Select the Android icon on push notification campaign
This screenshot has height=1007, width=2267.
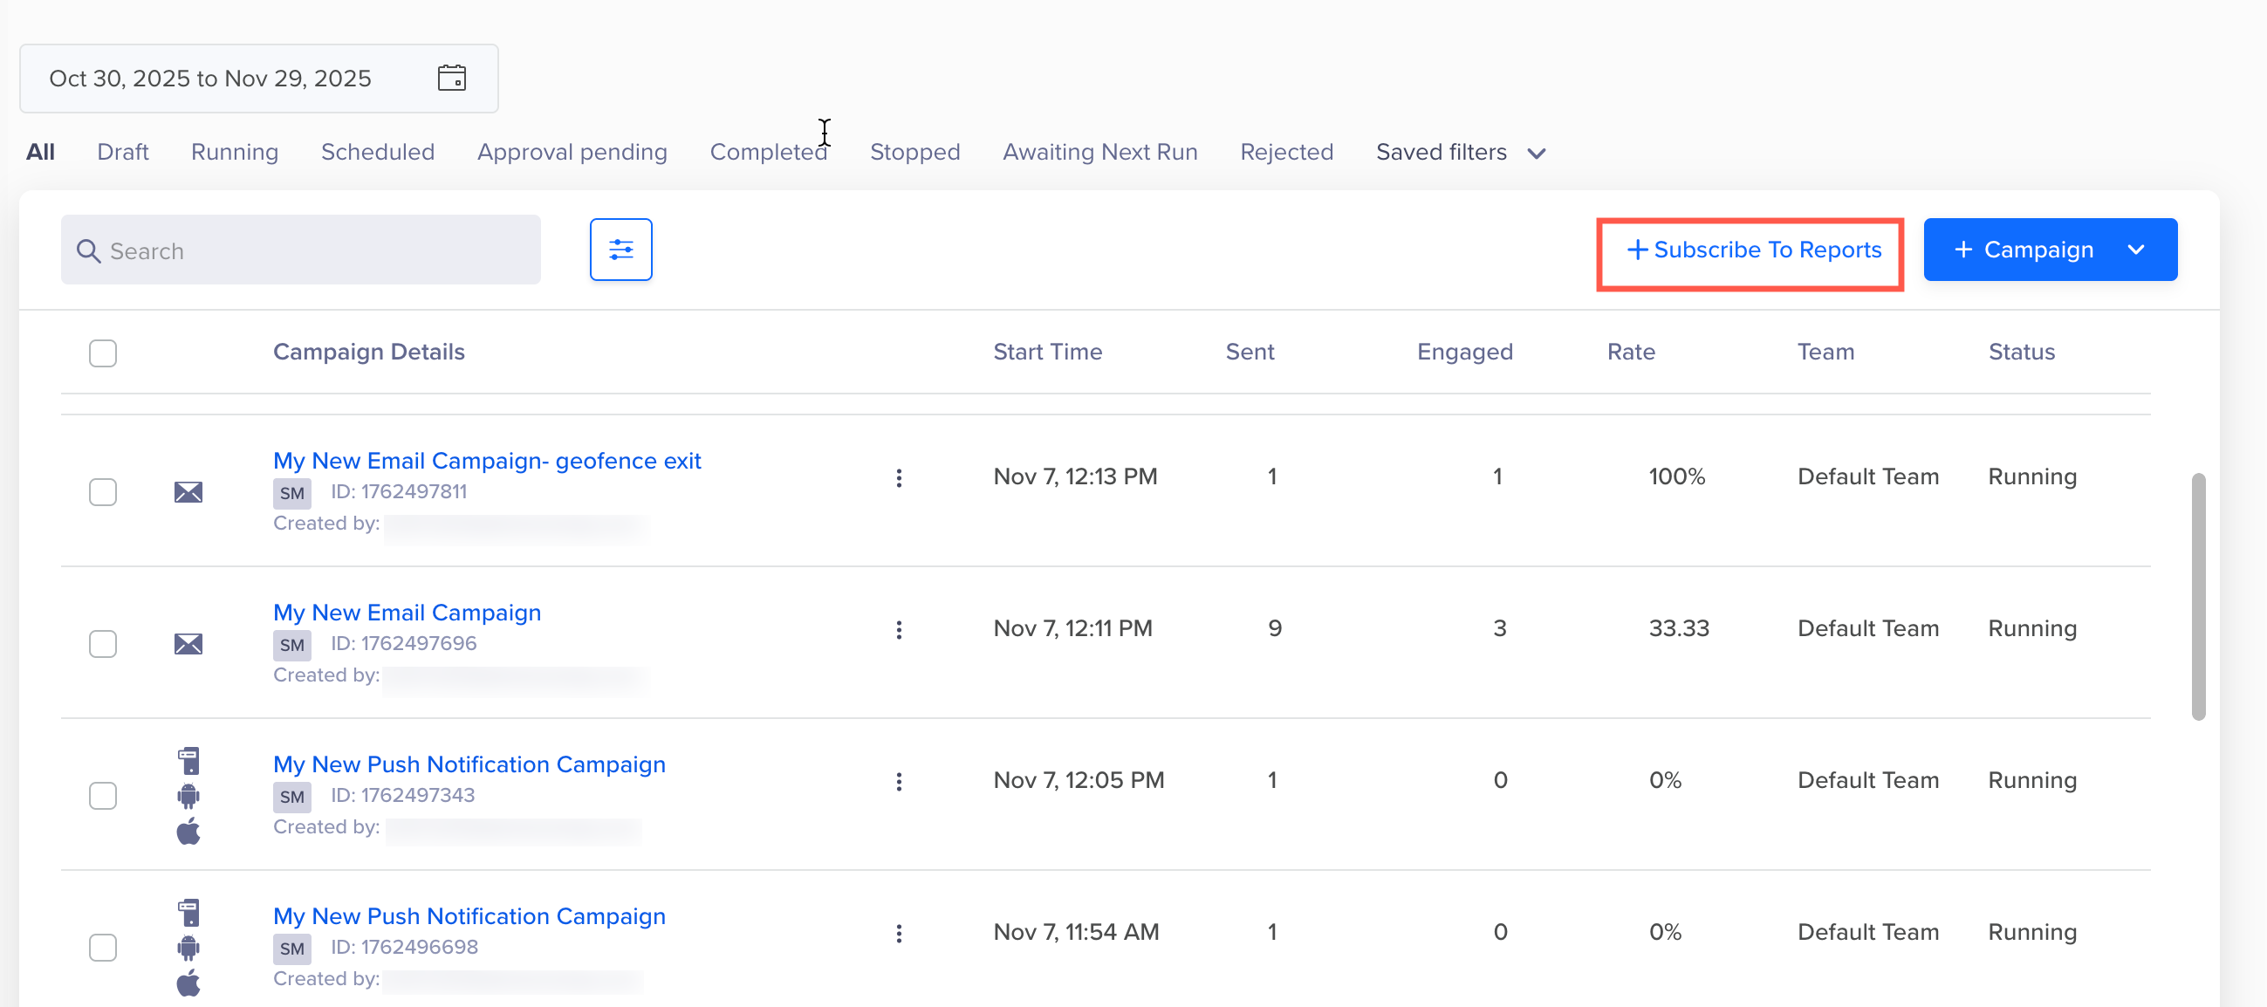[x=188, y=795]
